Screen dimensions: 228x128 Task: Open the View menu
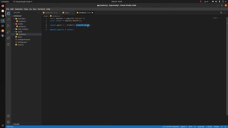(x=26, y=9)
